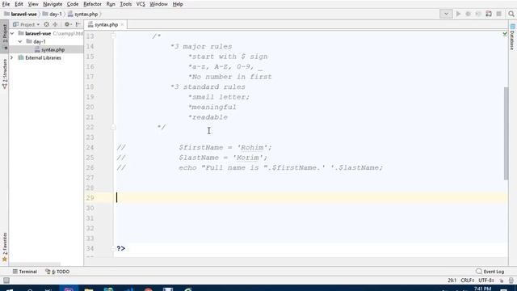The width and height of the screenshot is (517, 291).
Task: Toggle the read-only lock icon
Action: point(502,280)
